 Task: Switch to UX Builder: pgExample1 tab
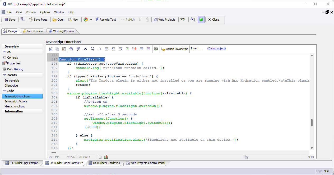click(x=22, y=163)
